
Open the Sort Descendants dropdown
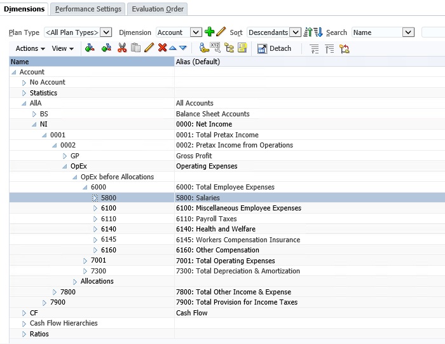coord(295,32)
